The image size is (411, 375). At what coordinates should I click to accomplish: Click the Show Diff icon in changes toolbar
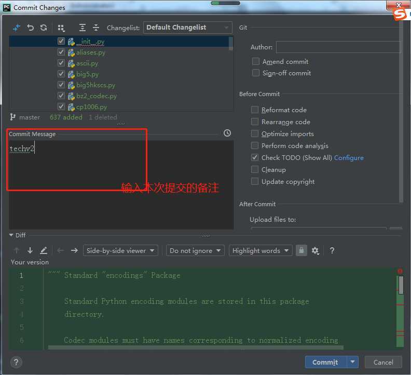tap(17, 28)
